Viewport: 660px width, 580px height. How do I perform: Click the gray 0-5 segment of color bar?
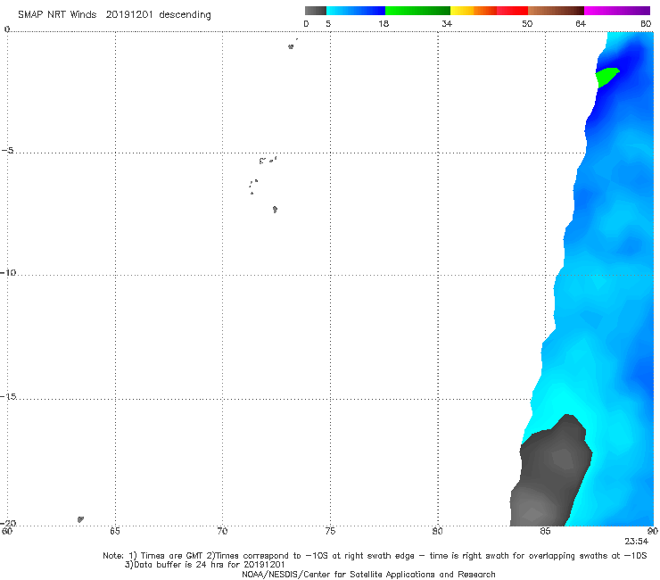315,11
